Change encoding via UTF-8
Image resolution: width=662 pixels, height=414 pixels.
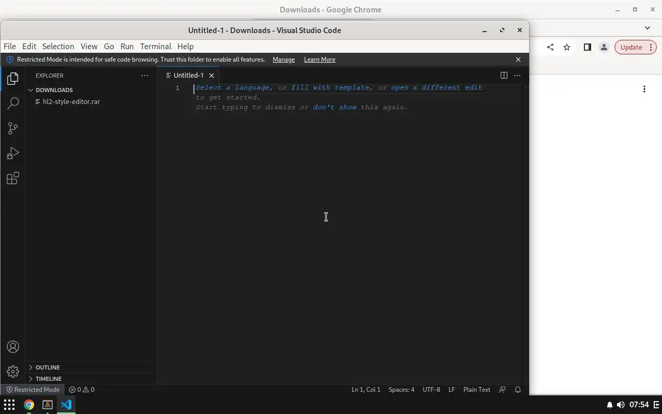click(x=431, y=390)
